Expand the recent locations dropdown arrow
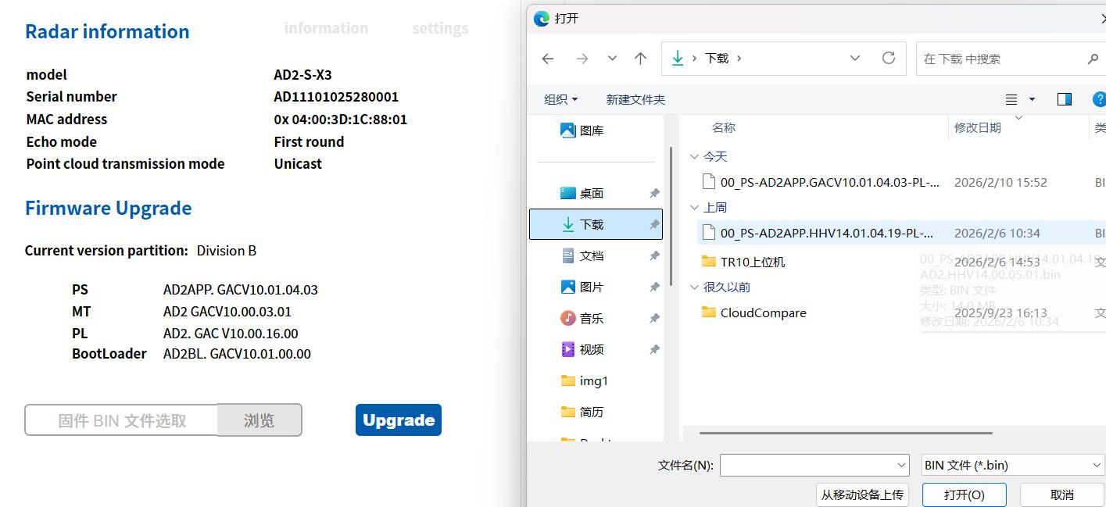The width and height of the screenshot is (1106, 507). click(x=612, y=59)
